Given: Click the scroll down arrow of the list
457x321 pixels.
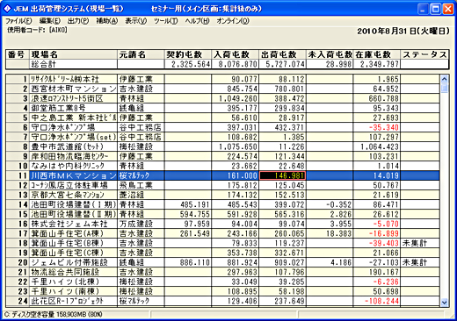Looking at the screenshot, I should click(x=444, y=303).
